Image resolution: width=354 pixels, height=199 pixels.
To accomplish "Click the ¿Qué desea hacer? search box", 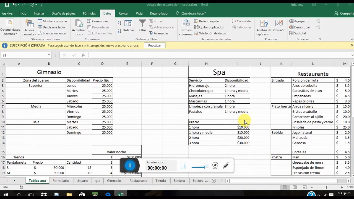I will tap(191, 14).
